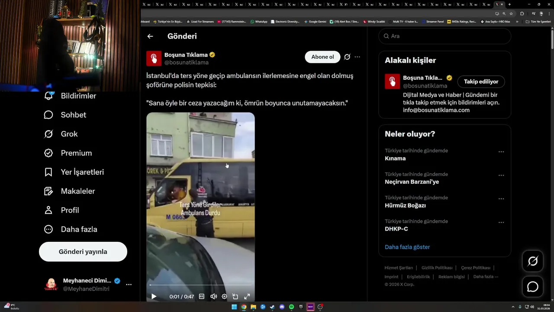The image size is (554, 312).
Task: Click the Gönderi yayınla button
Action: [83, 252]
